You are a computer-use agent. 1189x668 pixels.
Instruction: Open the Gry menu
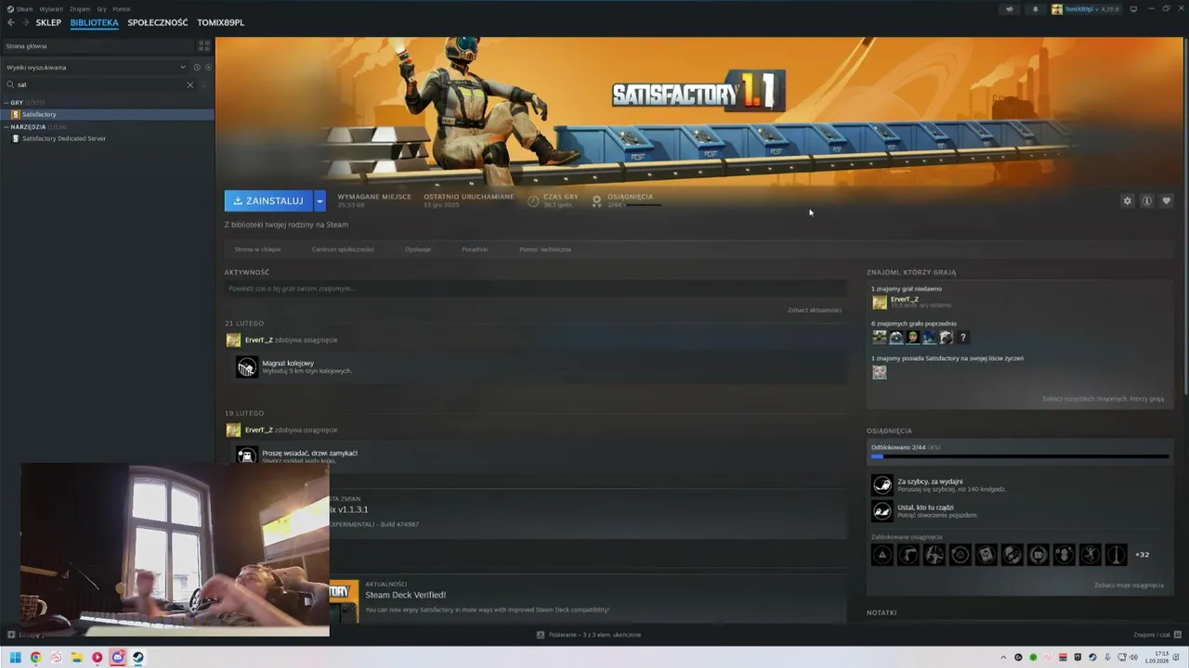click(x=101, y=9)
